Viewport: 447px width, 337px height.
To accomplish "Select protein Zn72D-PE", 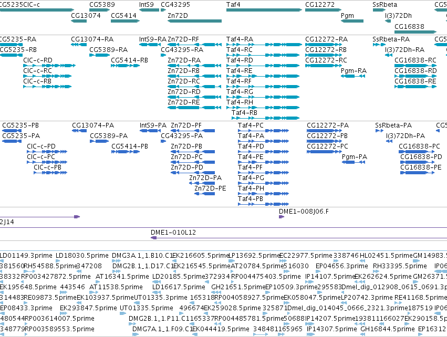I will (210, 188).
